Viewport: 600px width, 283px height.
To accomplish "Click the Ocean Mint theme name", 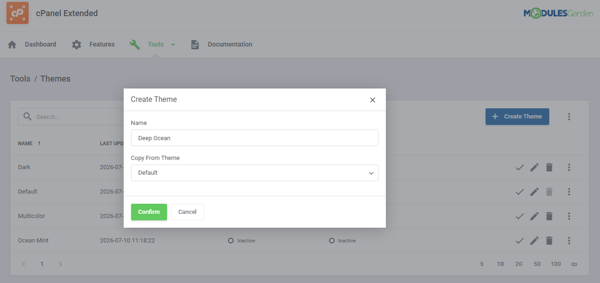I will coord(33,241).
